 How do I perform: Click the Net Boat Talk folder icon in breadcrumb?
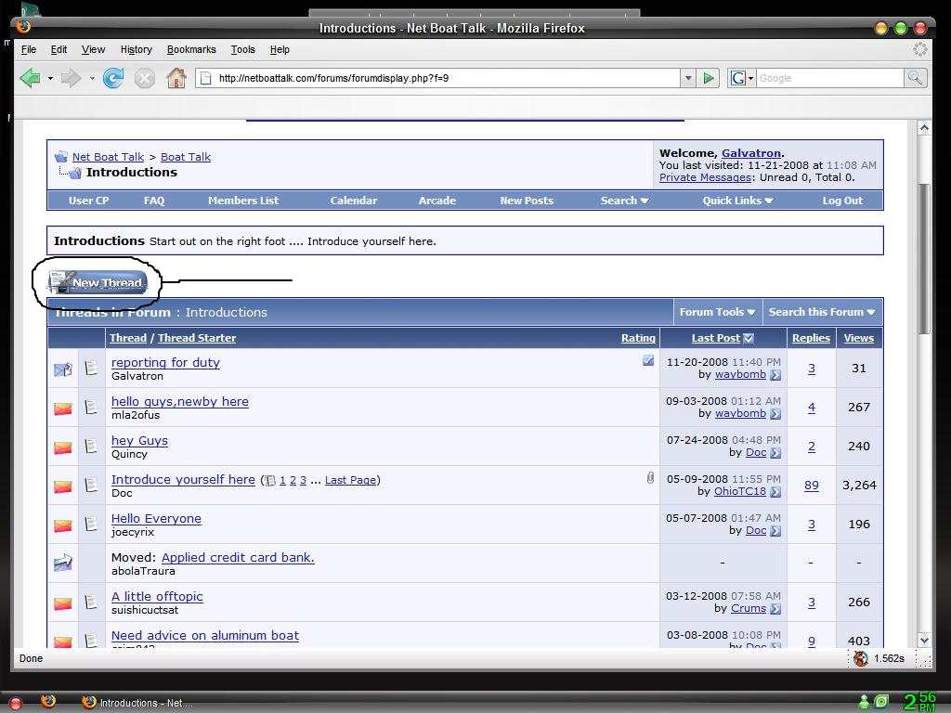coord(61,157)
